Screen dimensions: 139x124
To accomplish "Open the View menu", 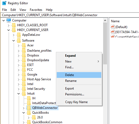I will pyautogui.click(x=23, y=10).
